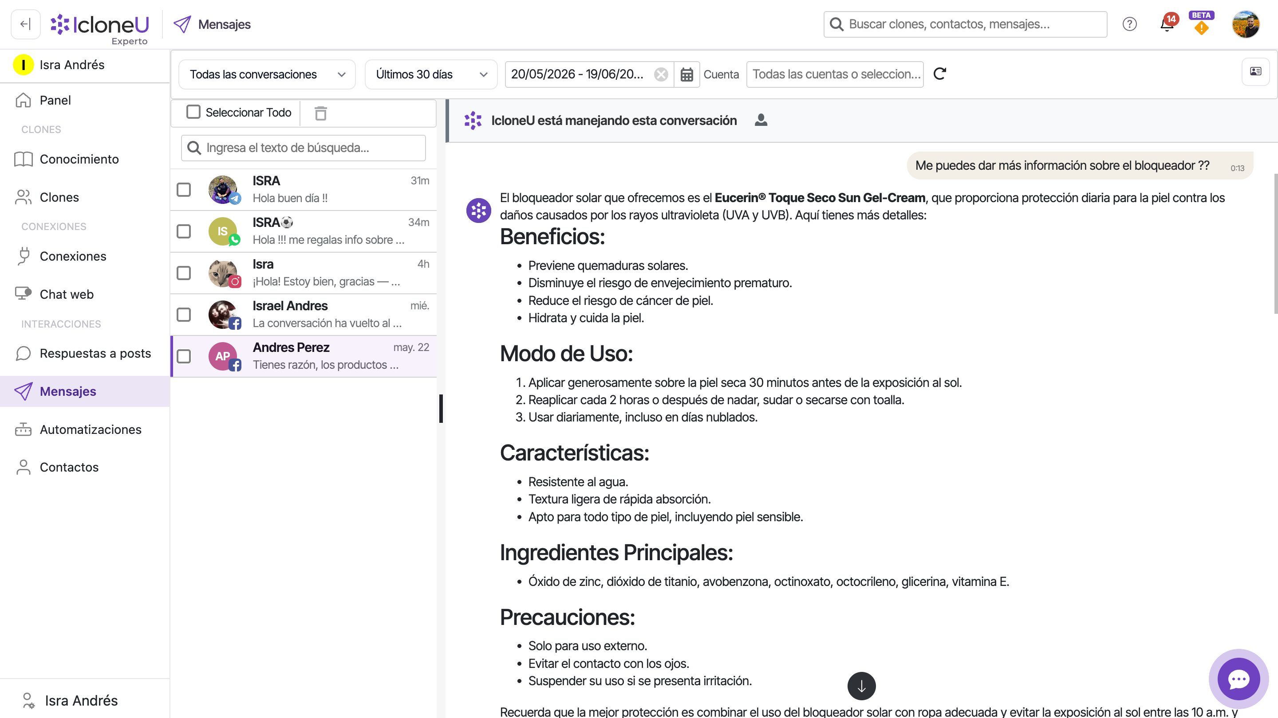Open the support chat bubble widget
The height and width of the screenshot is (718, 1278).
tap(1239, 679)
